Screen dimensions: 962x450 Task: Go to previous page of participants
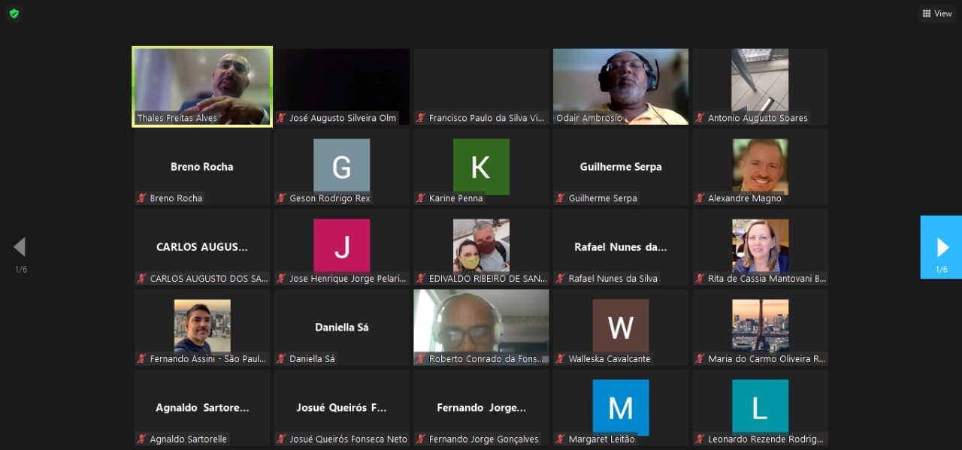pos(20,247)
